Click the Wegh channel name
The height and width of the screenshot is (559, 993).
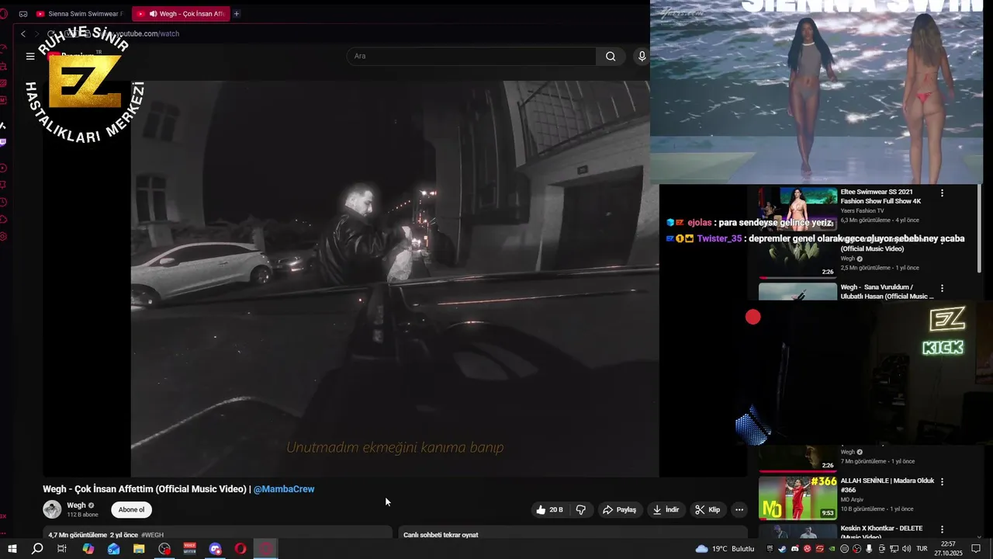[x=76, y=505]
